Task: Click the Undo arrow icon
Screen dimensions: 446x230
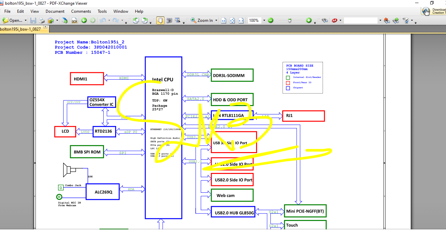Action: point(102,20)
